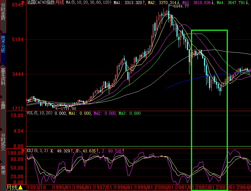
Task: Click the 法国CAC40指数 月线 chart title
Action: (45, 3)
